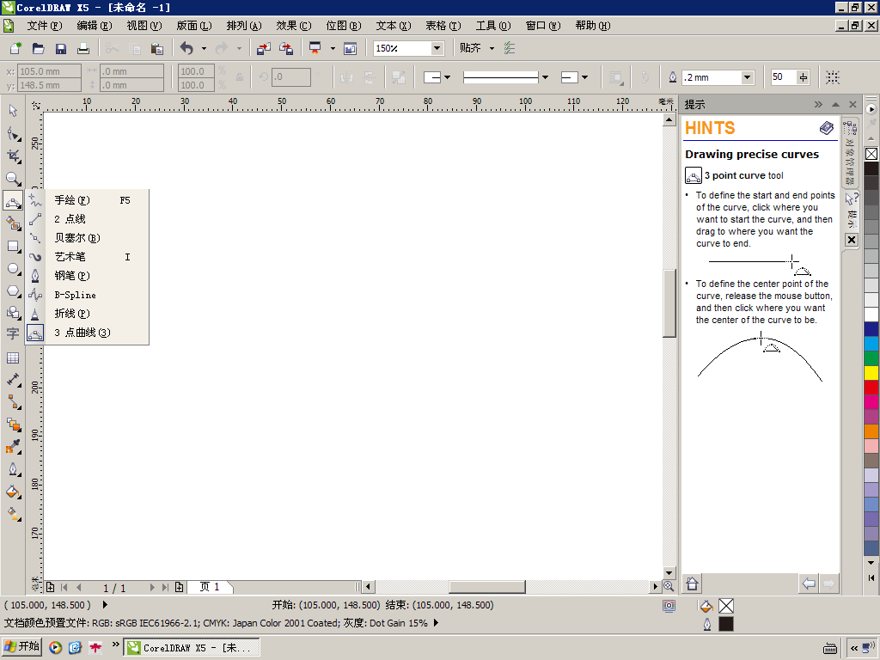Viewport: 880px width, 660px height.
Task: Switch to the 页 1 page tab
Action: (x=210, y=587)
